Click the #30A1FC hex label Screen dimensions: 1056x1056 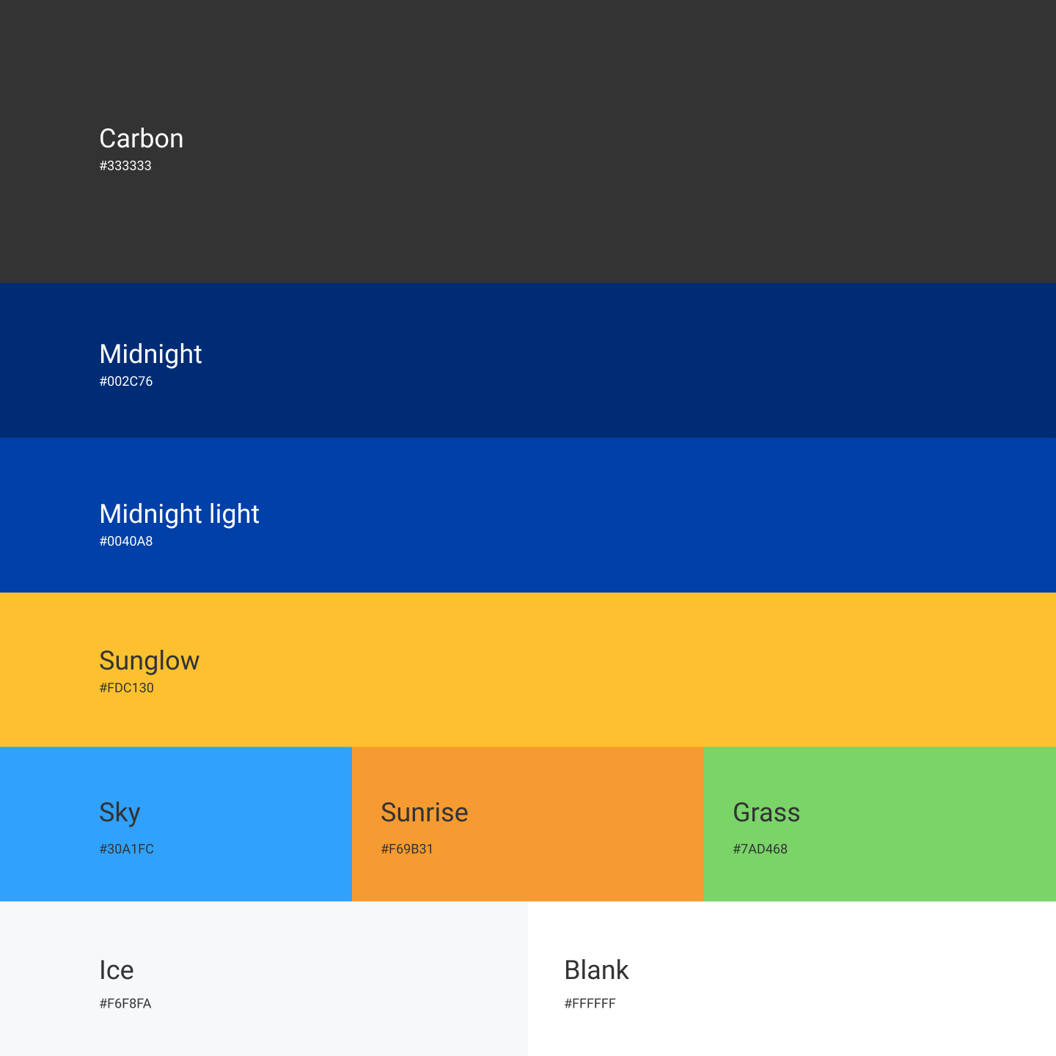(x=127, y=849)
